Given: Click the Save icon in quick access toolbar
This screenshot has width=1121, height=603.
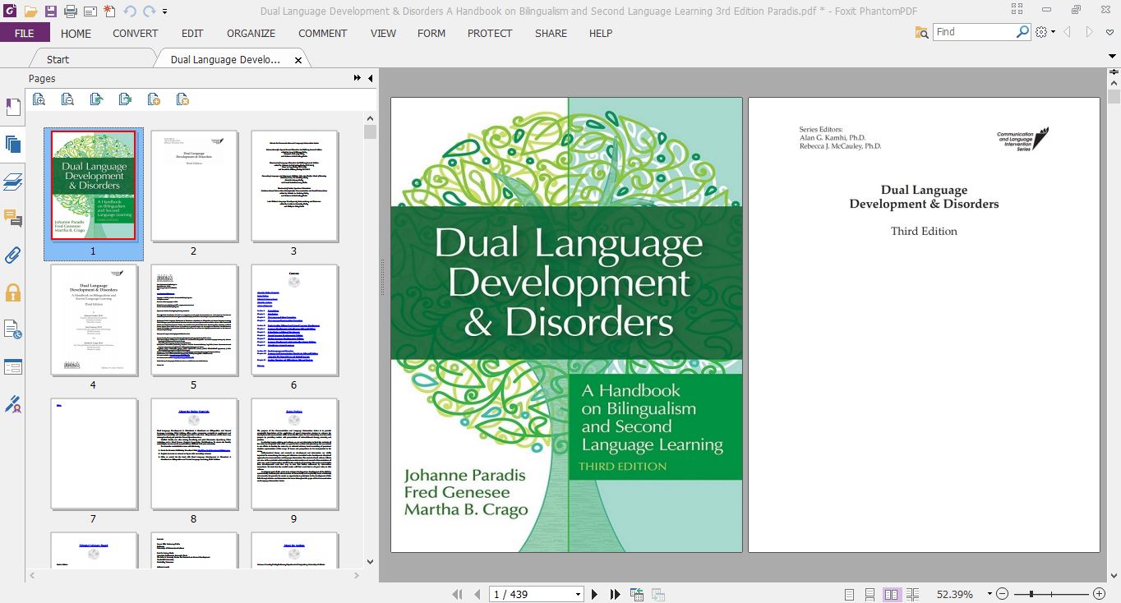Looking at the screenshot, I should [x=51, y=12].
